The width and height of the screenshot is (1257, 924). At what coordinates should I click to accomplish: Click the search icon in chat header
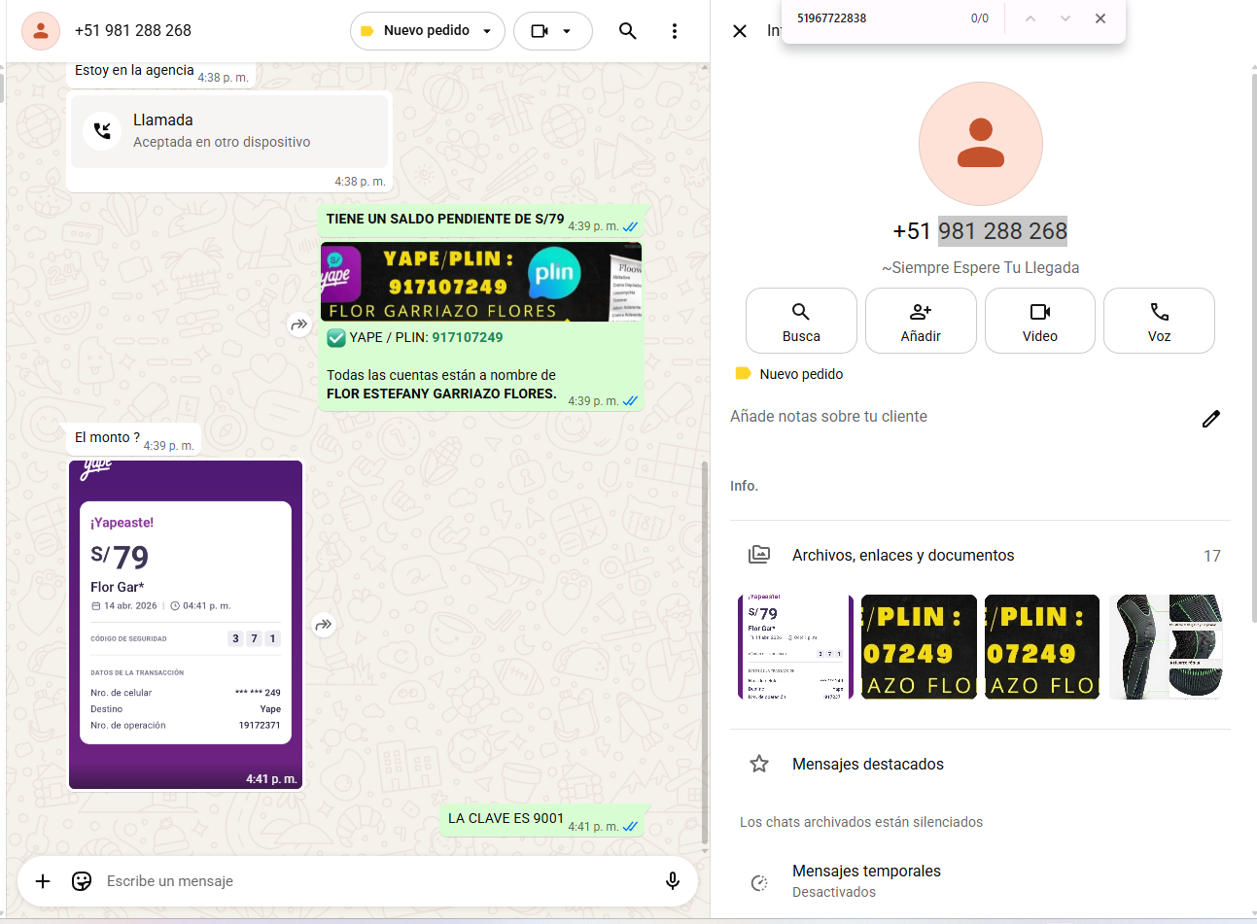click(x=628, y=31)
